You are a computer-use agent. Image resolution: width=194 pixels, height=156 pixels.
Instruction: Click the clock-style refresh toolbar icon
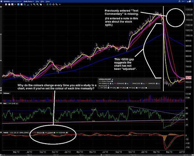click(6, 4)
